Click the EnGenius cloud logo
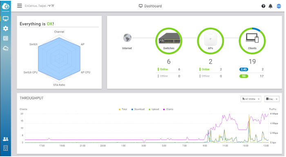 (x=6, y=7)
